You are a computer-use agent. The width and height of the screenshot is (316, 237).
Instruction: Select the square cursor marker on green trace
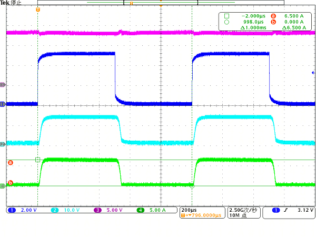38,160
